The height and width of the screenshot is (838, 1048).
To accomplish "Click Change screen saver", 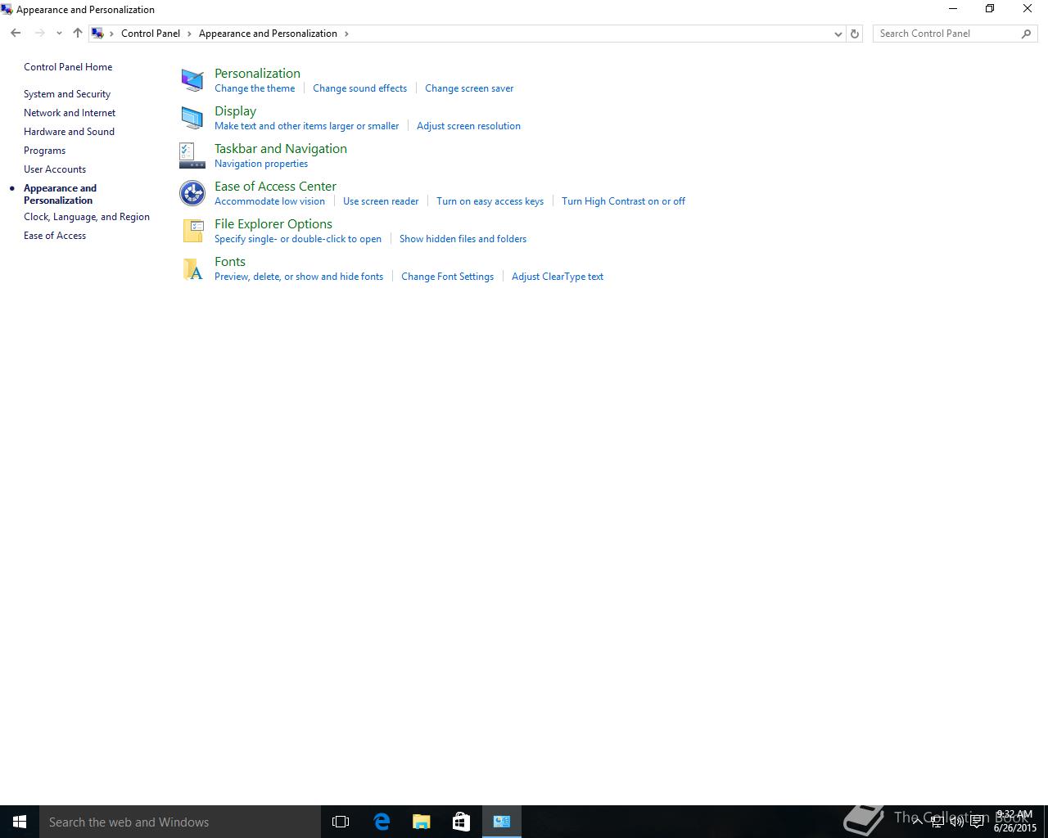I will click(x=469, y=88).
